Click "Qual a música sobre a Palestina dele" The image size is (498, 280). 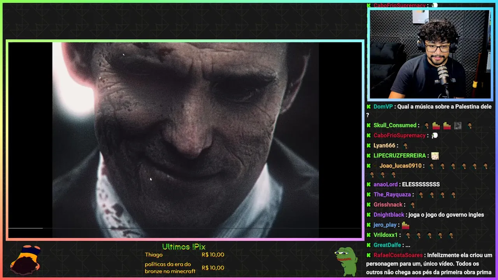point(429,111)
